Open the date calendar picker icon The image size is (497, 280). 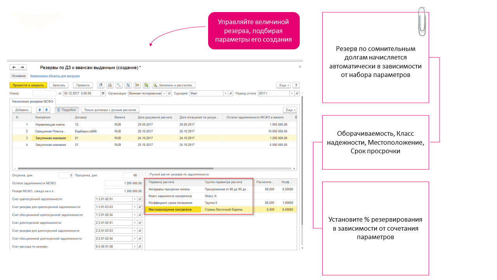tap(103, 93)
